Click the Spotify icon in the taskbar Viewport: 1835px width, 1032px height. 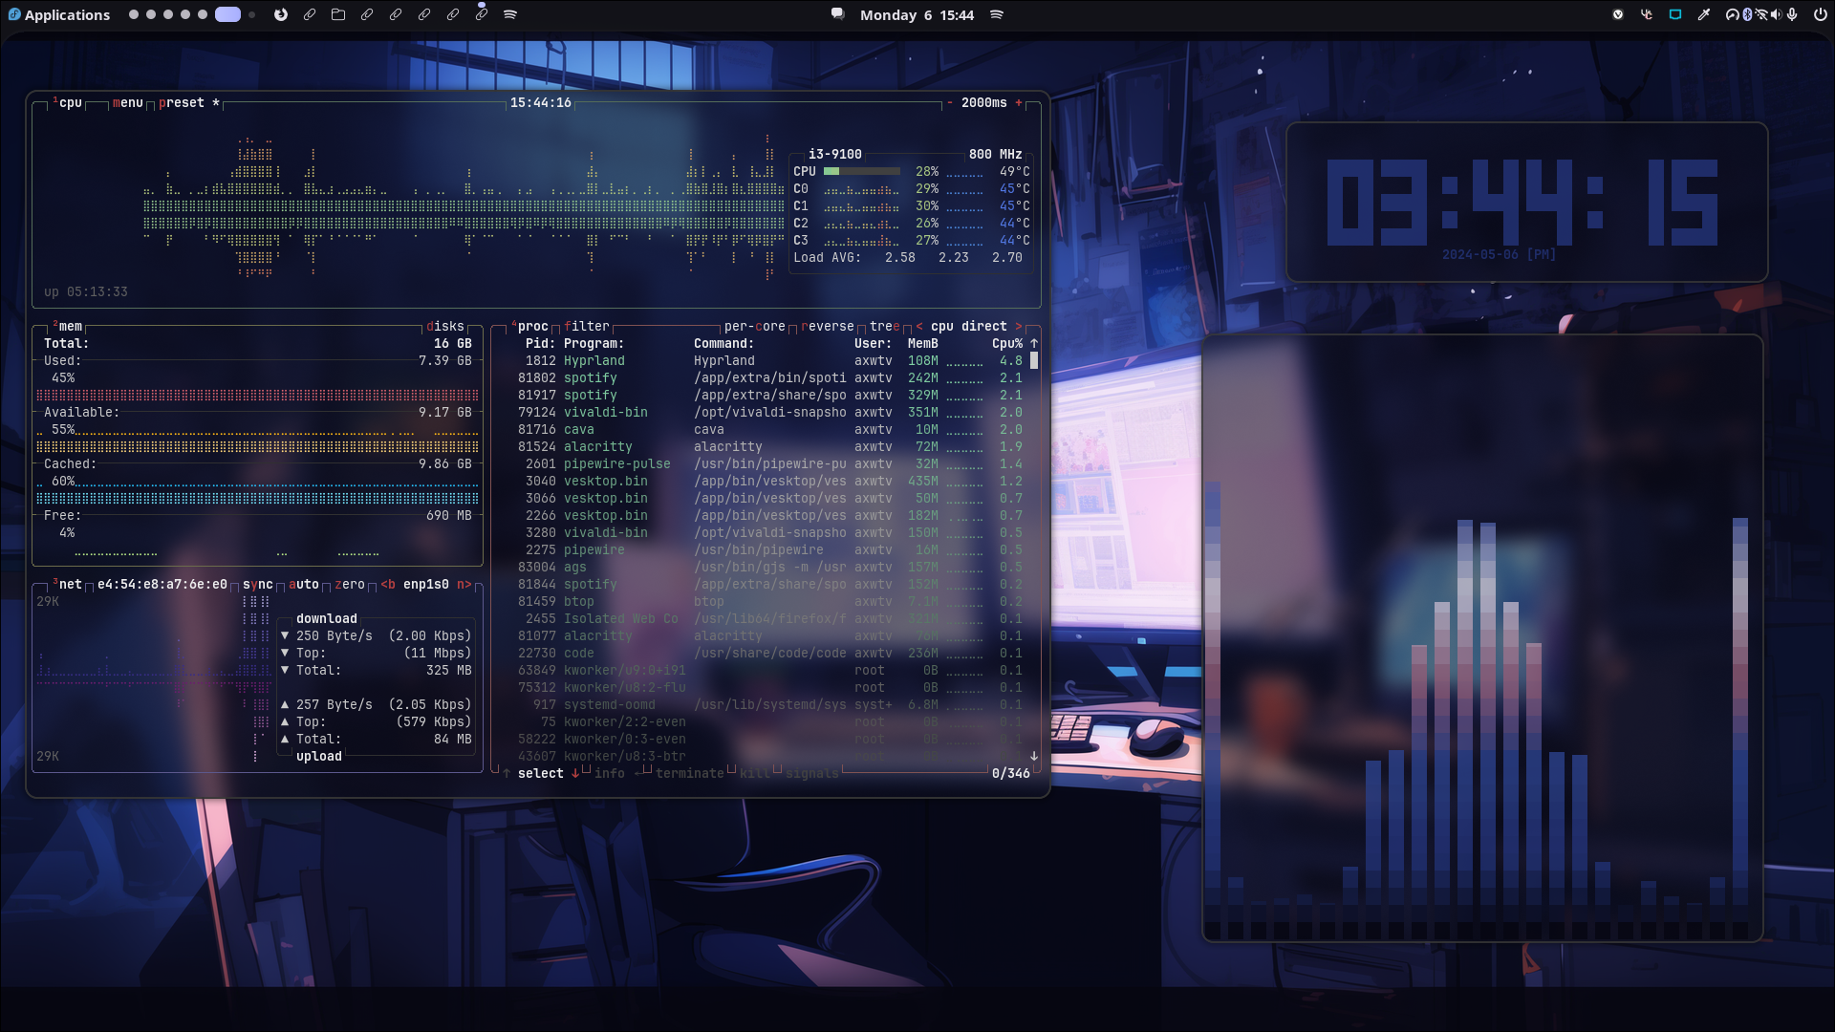pos(510,14)
